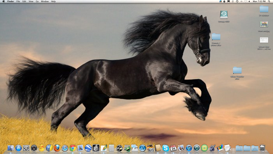Image resolution: width=273 pixels, height=154 pixels.
Task: Open the ink pen app icon in Dock
Action: pos(212,148)
